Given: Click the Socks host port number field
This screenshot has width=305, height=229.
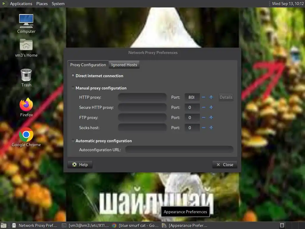Looking at the screenshot, I should [192, 128].
